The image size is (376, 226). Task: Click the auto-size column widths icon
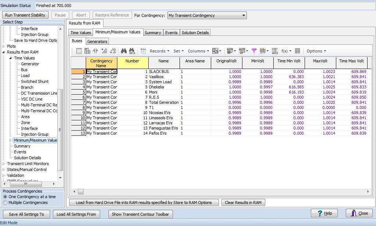click(x=95, y=51)
